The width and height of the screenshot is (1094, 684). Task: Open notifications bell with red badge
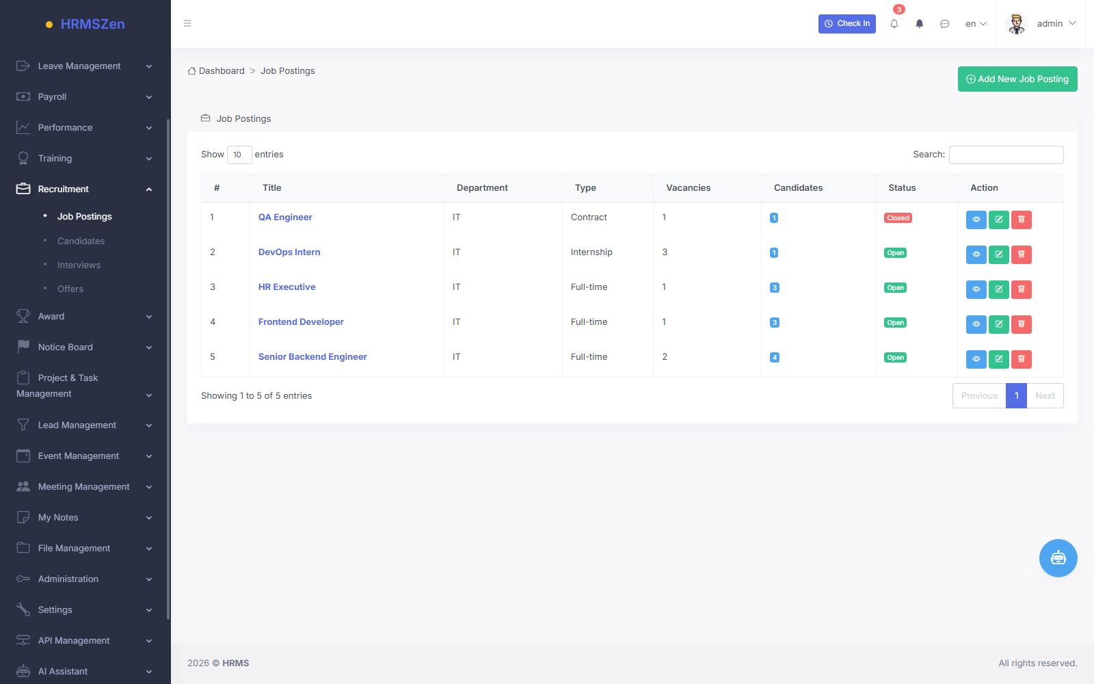click(894, 23)
